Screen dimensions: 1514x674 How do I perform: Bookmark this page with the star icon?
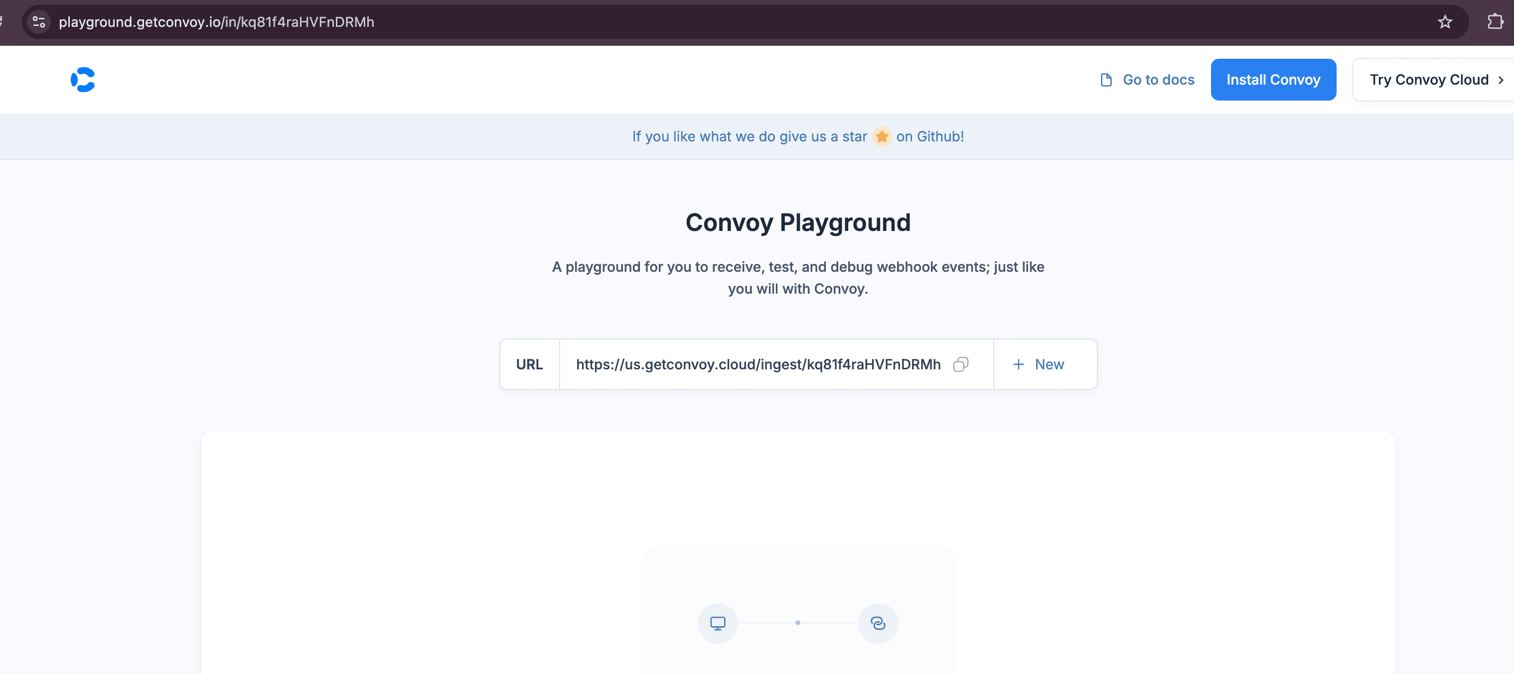pos(1445,22)
